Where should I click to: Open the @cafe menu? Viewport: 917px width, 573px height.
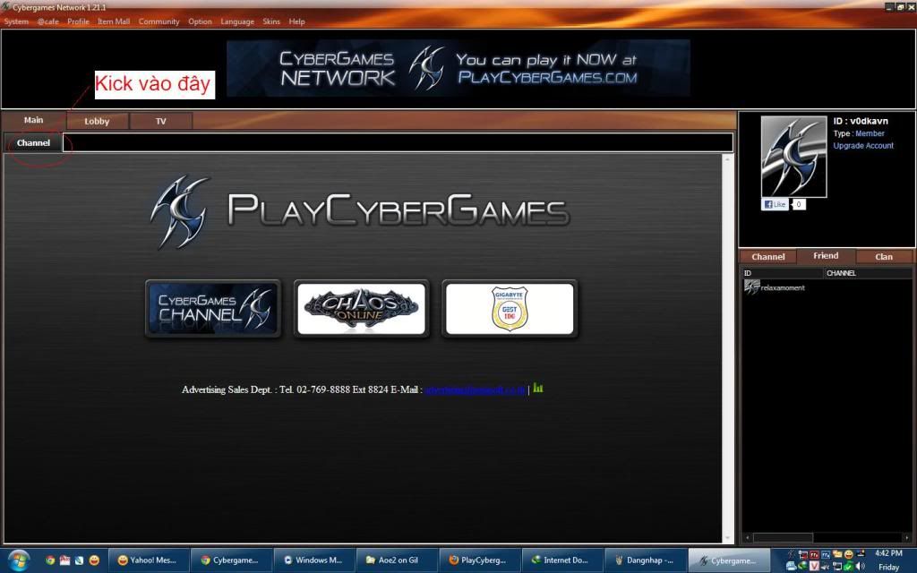(48, 21)
